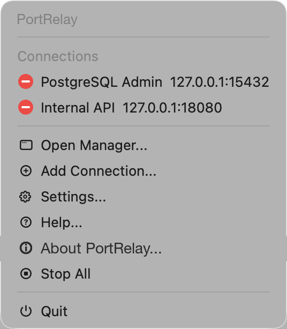
Task: Click the red status icon beside PostgreSQL Admin
Action: 26,81
